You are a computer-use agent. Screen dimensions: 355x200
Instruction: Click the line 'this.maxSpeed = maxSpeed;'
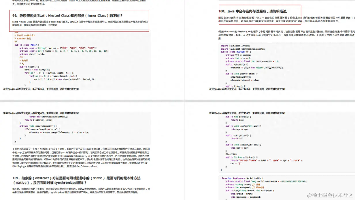click(246, 197)
